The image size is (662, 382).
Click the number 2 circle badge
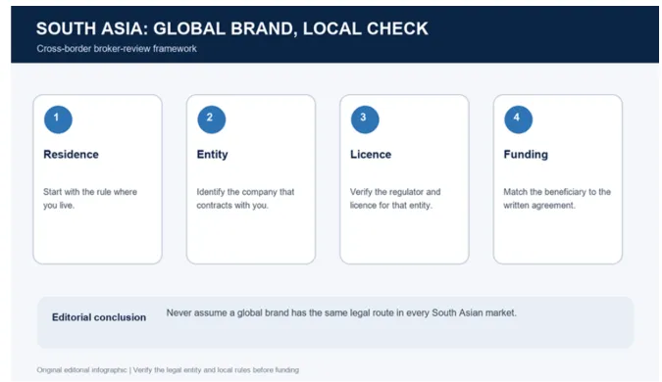tap(212, 119)
